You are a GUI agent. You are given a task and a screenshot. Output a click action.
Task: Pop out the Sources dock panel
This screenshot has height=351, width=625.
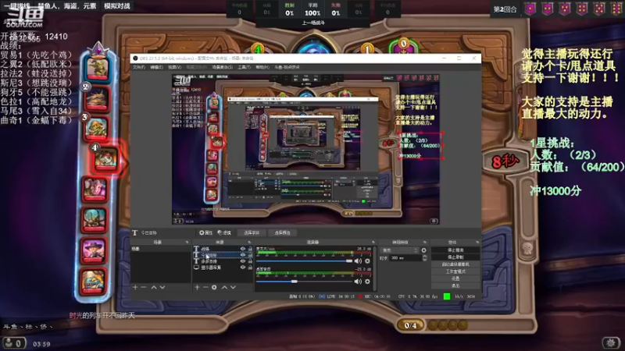click(x=249, y=242)
